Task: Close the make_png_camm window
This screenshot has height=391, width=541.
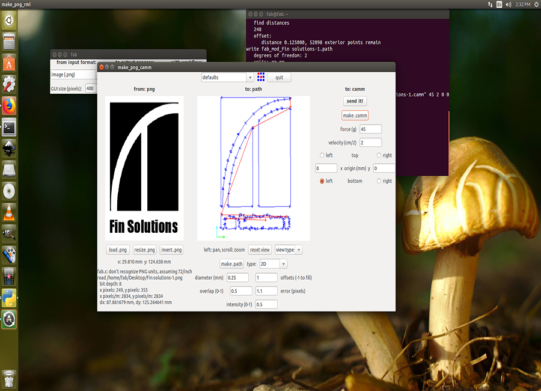Action: (102, 67)
